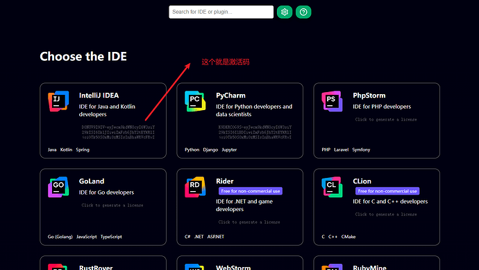
Task: Select the PyCharm card title
Action: pos(230,96)
